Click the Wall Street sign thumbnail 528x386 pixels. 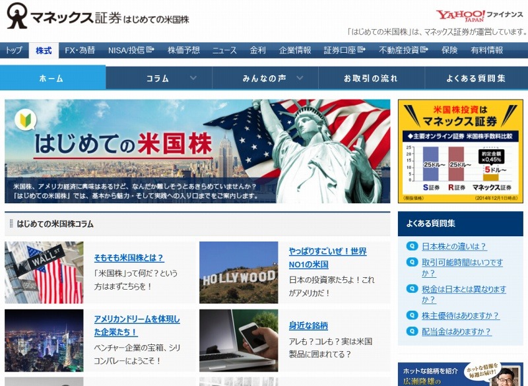tap(44, 273)
